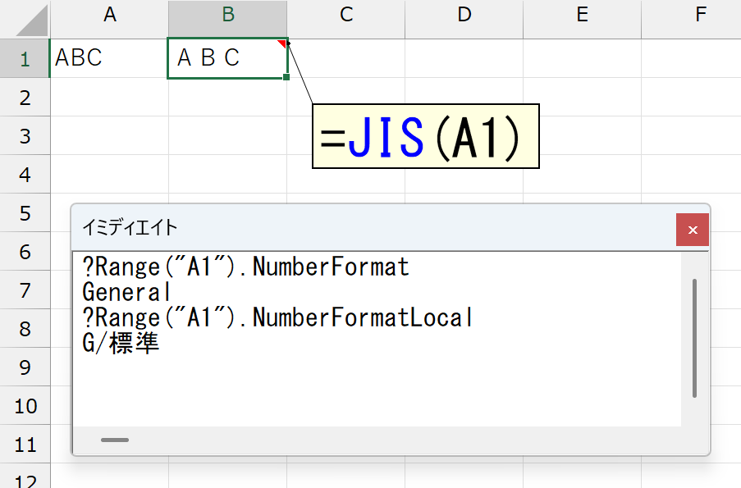Click the horizontal scrollbar thumb in Immediate window
This screenshot has height=488, width=741.
pos(115,440)
